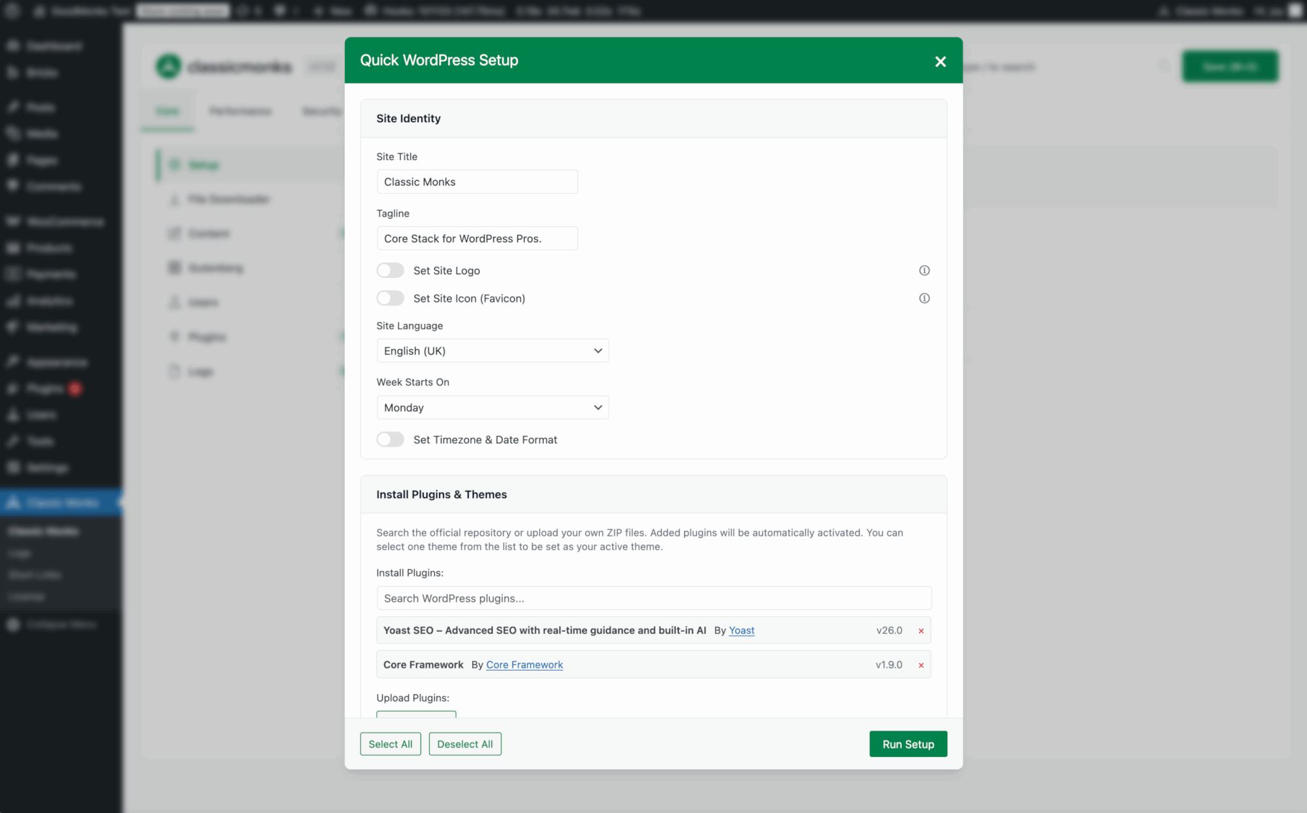This screenshot has height=813, width=1307.
Task: Click the Site Language chevron arrow
Action: click(x=597, y=351)
